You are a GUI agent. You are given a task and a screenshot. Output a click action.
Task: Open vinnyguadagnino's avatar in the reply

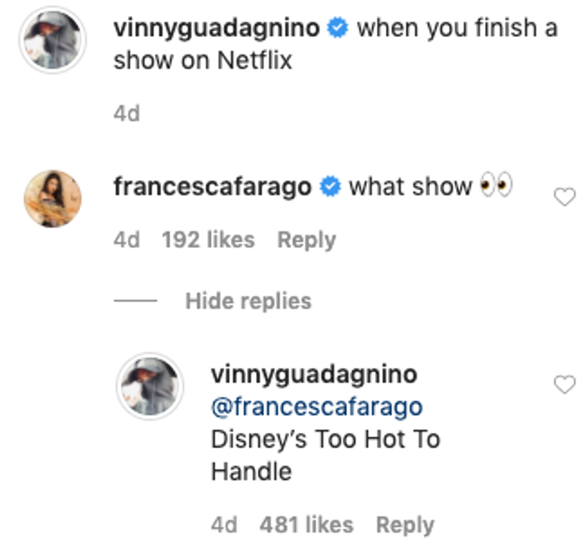pos(149,386)
